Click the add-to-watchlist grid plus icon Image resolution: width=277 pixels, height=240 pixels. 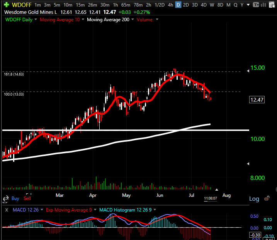[272, 5]
